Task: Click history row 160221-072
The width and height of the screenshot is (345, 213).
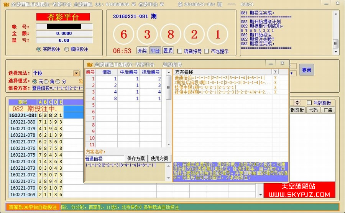Action: tap(36, 175)
